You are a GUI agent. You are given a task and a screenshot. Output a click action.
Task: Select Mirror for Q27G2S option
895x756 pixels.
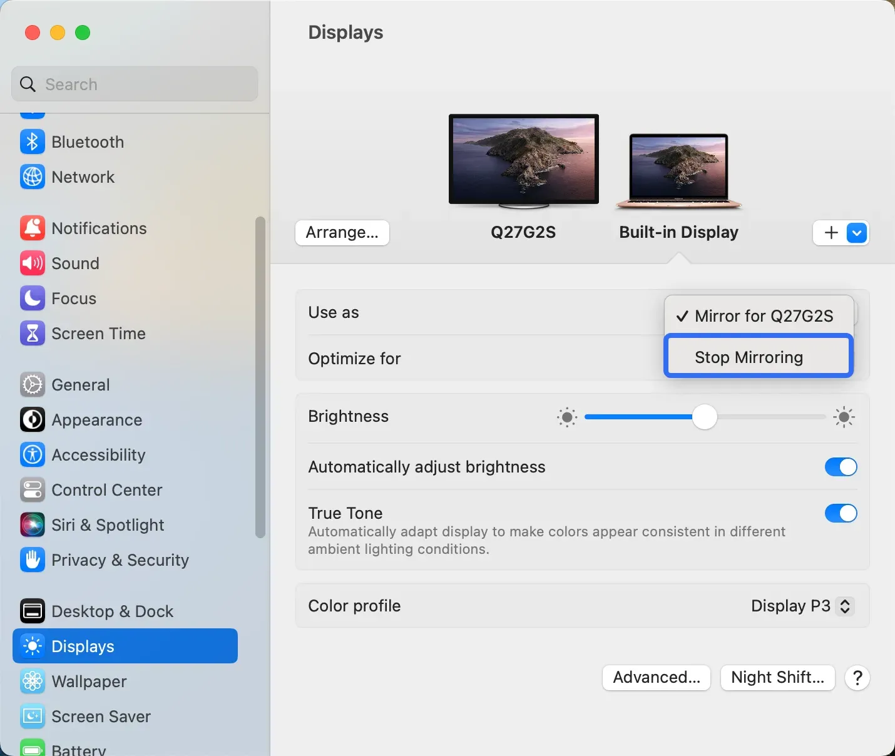[759, 316]
